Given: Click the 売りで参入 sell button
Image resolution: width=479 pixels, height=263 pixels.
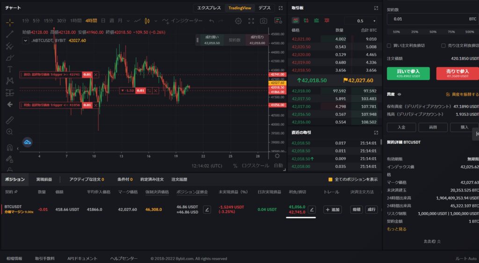Looking at the screenshot, I should pos(457,73).
